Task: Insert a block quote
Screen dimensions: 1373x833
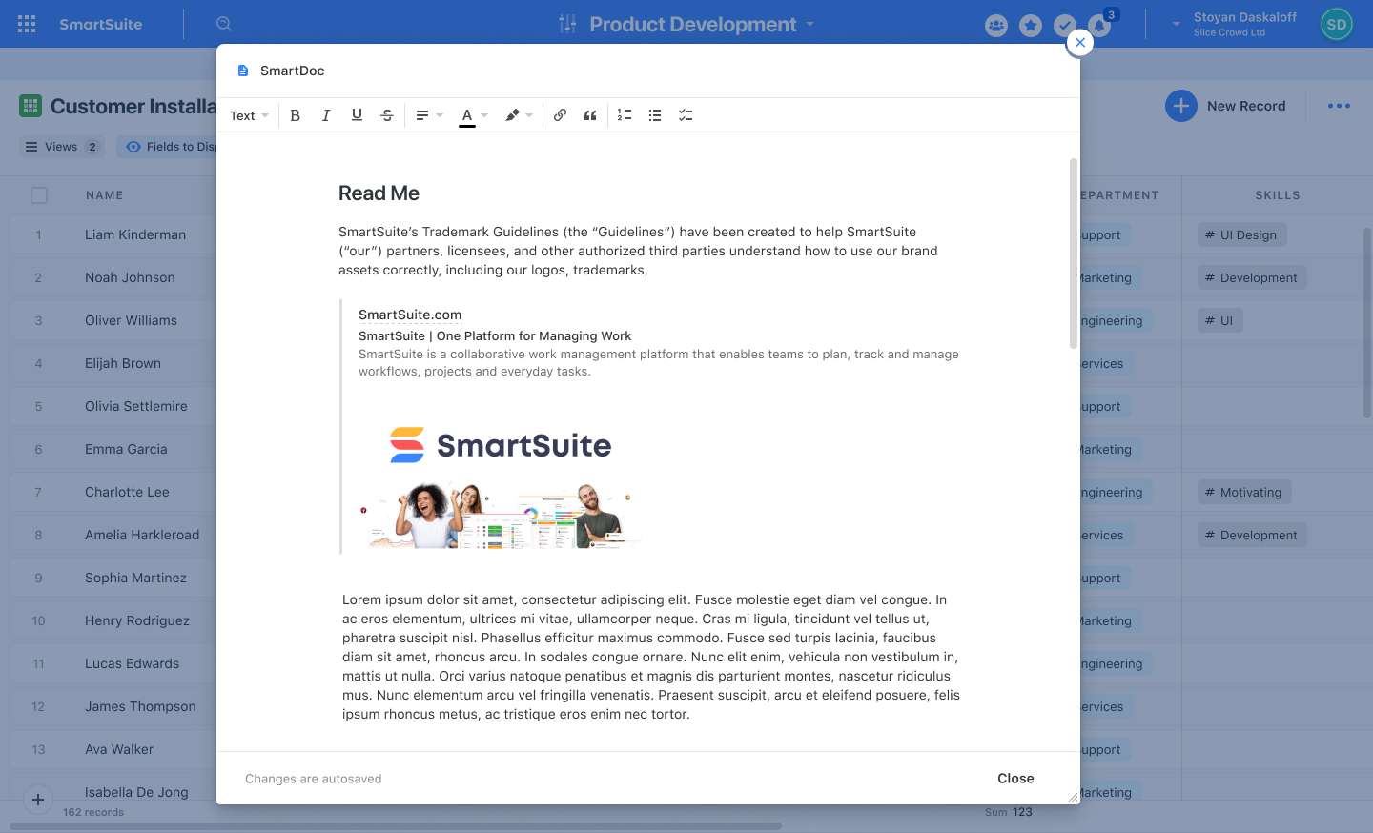Action: click(x=590, y=115)
